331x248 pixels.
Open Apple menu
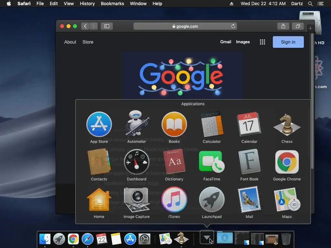9,4
